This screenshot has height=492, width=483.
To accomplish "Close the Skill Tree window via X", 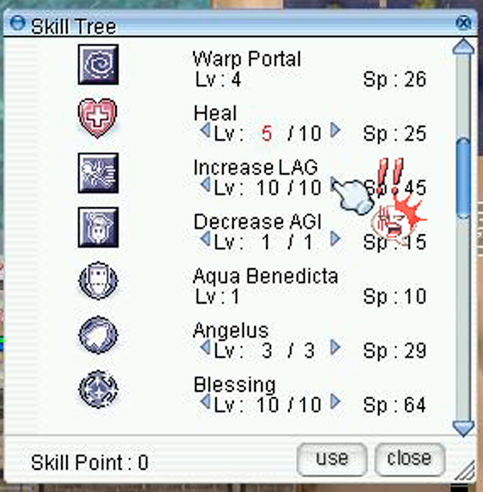I will pyautogui.click(x=464, y=23).
